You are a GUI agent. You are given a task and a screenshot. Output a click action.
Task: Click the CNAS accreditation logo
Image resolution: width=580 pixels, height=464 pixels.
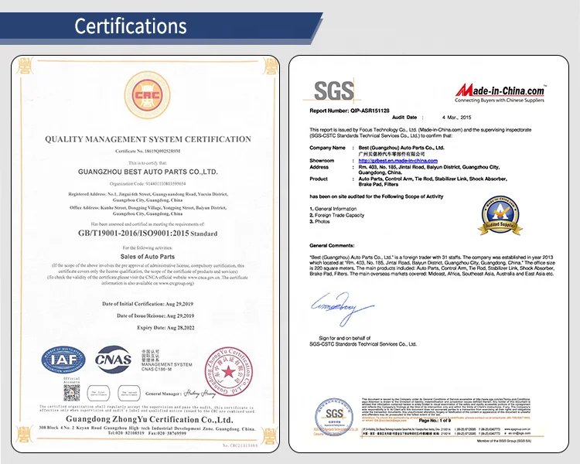(x=113, y=360)
